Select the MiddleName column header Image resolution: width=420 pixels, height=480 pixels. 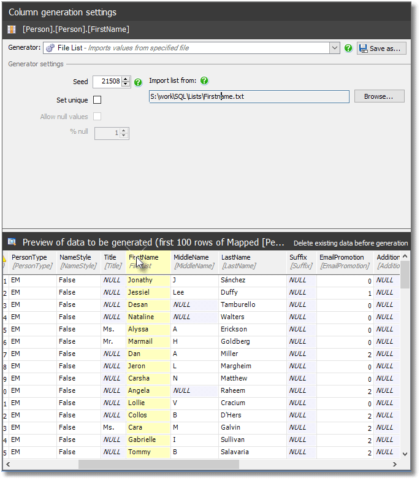coord(194,261)
